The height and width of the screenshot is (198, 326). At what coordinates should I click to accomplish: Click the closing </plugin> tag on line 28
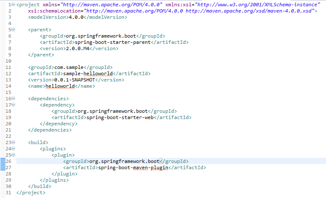[x=64, y=174]
